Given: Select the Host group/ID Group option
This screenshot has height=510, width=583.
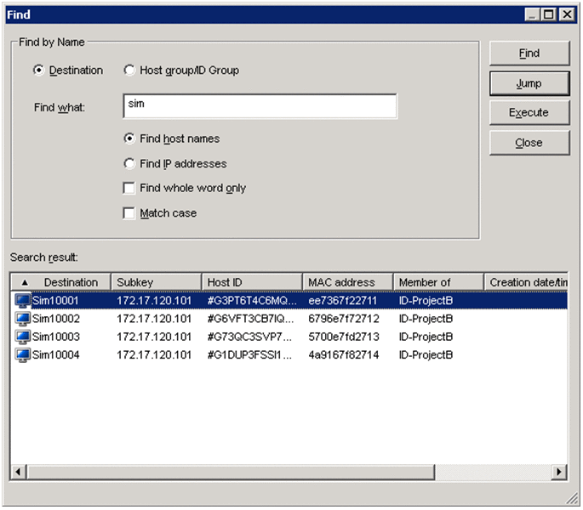Looking at the screenshot, I should [x=129, y=71].
